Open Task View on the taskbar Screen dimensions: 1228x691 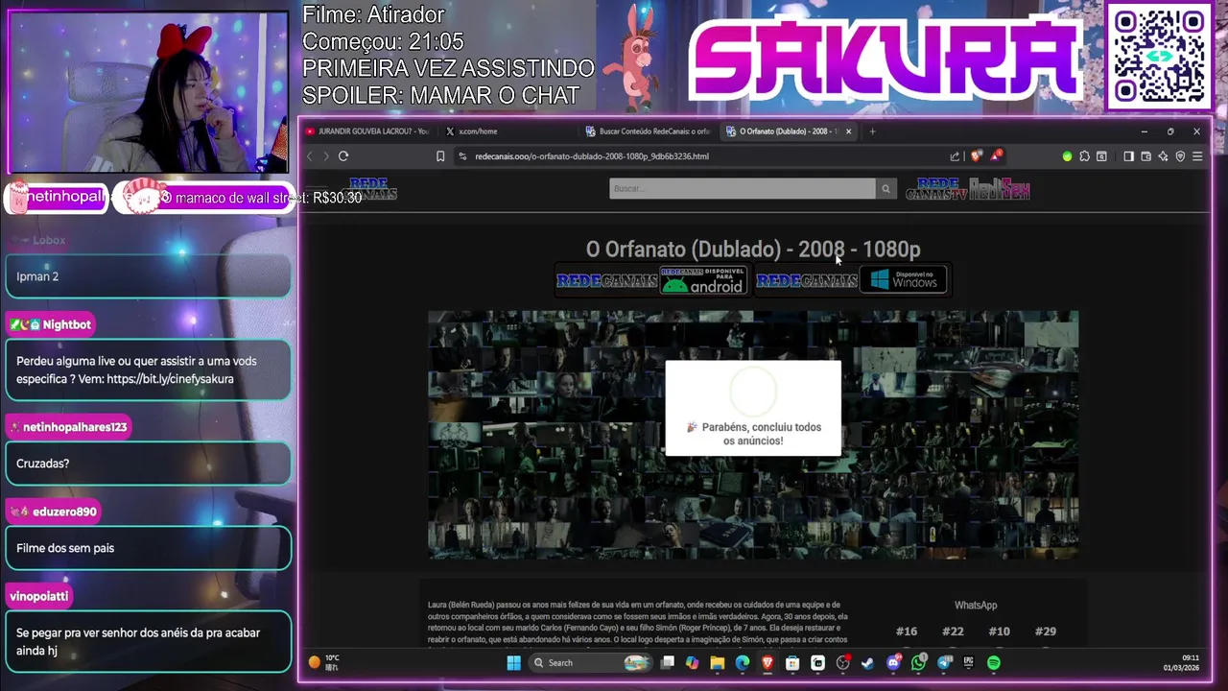[x=668, y=662]
